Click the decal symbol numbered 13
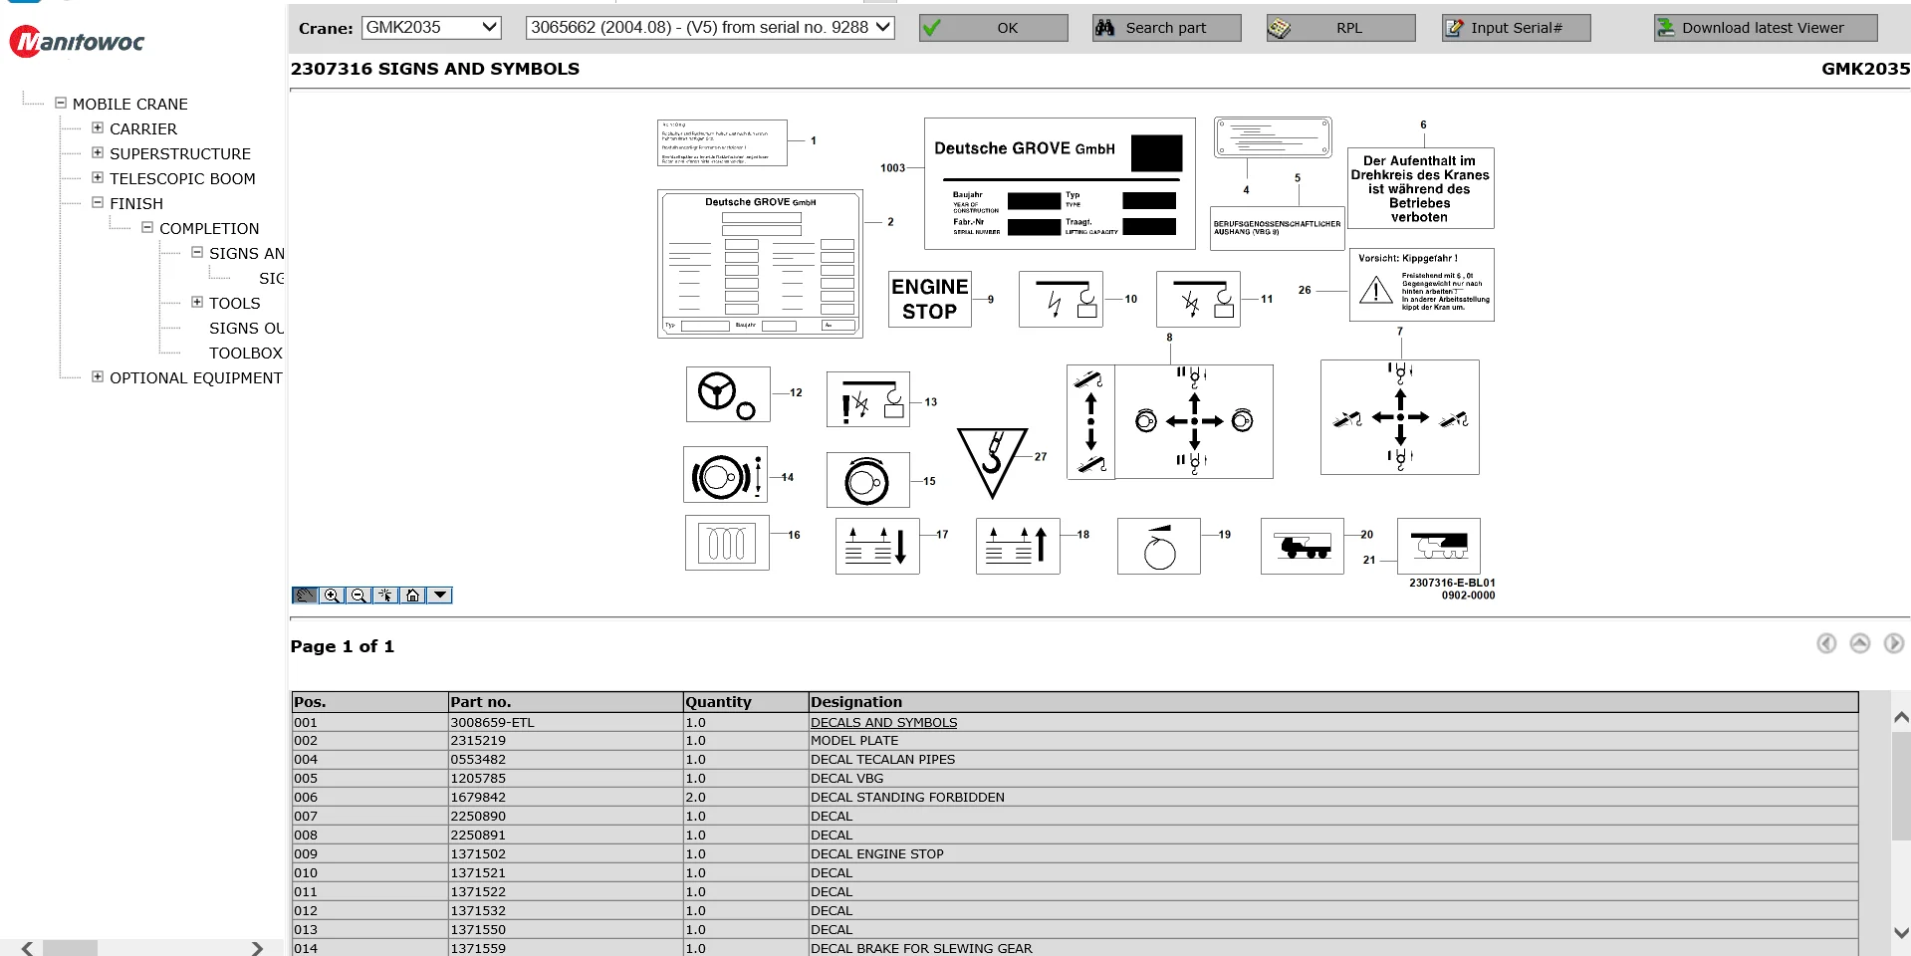1911x956 pixels. (x=868, y=399)
